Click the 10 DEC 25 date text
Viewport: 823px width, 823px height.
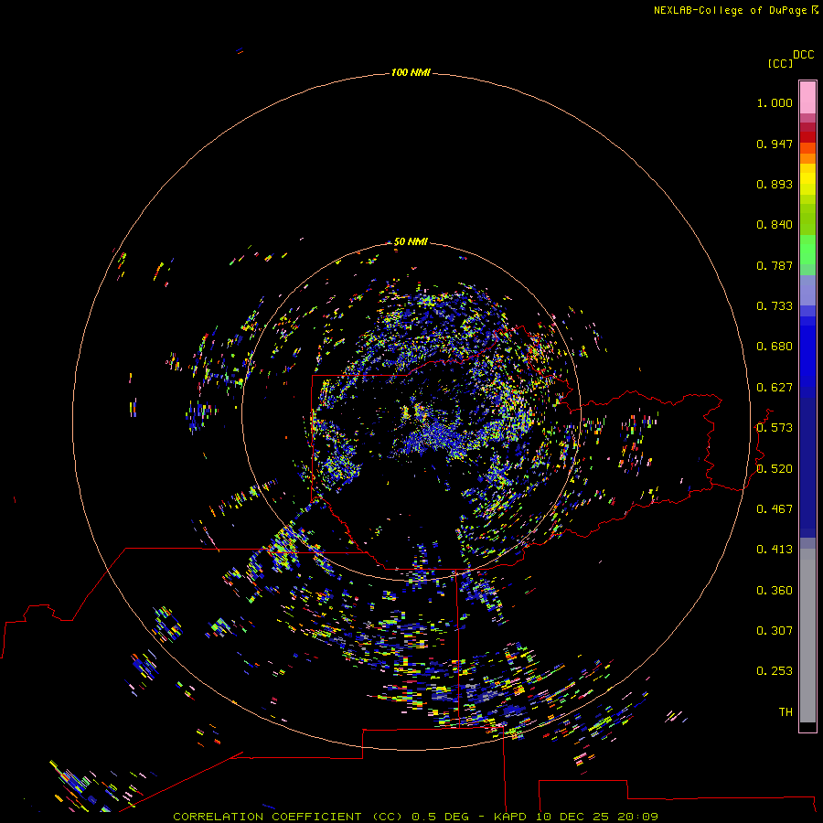573,817
